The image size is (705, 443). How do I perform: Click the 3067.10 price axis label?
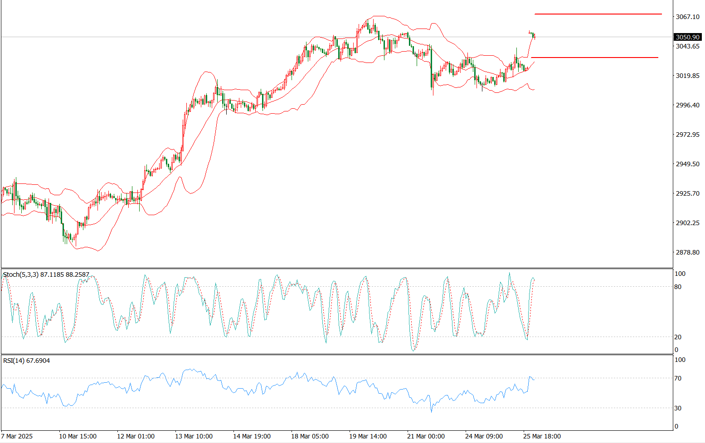coord(687,17)
